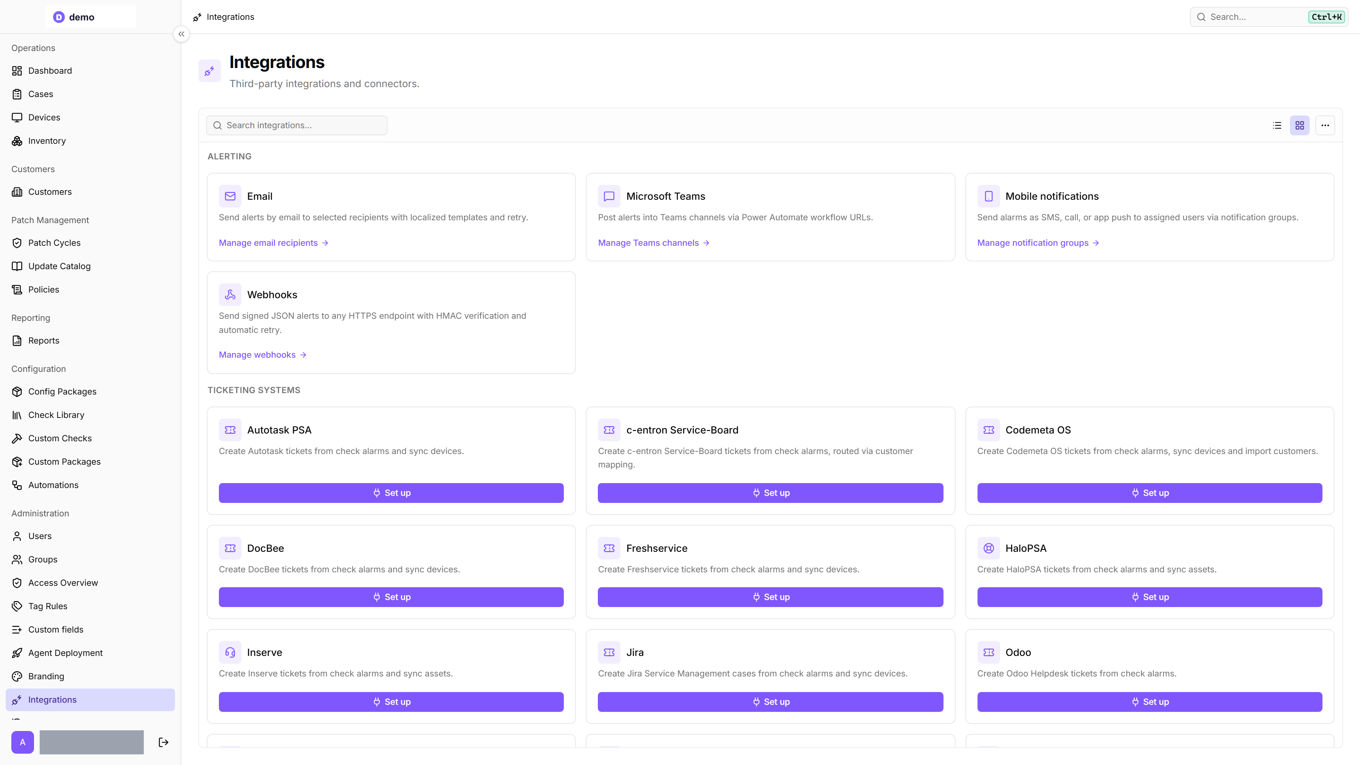1360x765 pixels.
Task: Select Integrations in the sidebar
Action: tap(90, 700)
